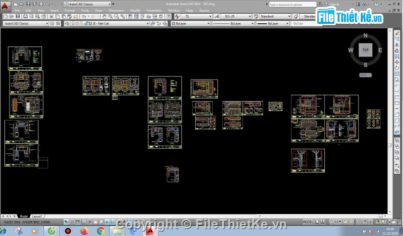Image resolution: width=403 pixels, height=236 pixels.
Task: Click the Help question mark toolbar icon
Action: tap(168, 16)
